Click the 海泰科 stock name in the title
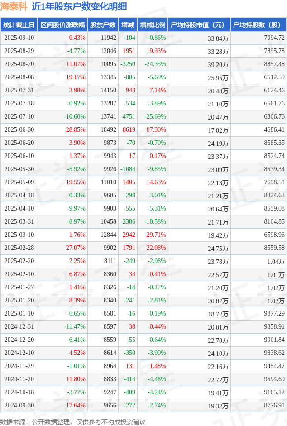Viewport: 287px width, 426px height. (14, 6)
